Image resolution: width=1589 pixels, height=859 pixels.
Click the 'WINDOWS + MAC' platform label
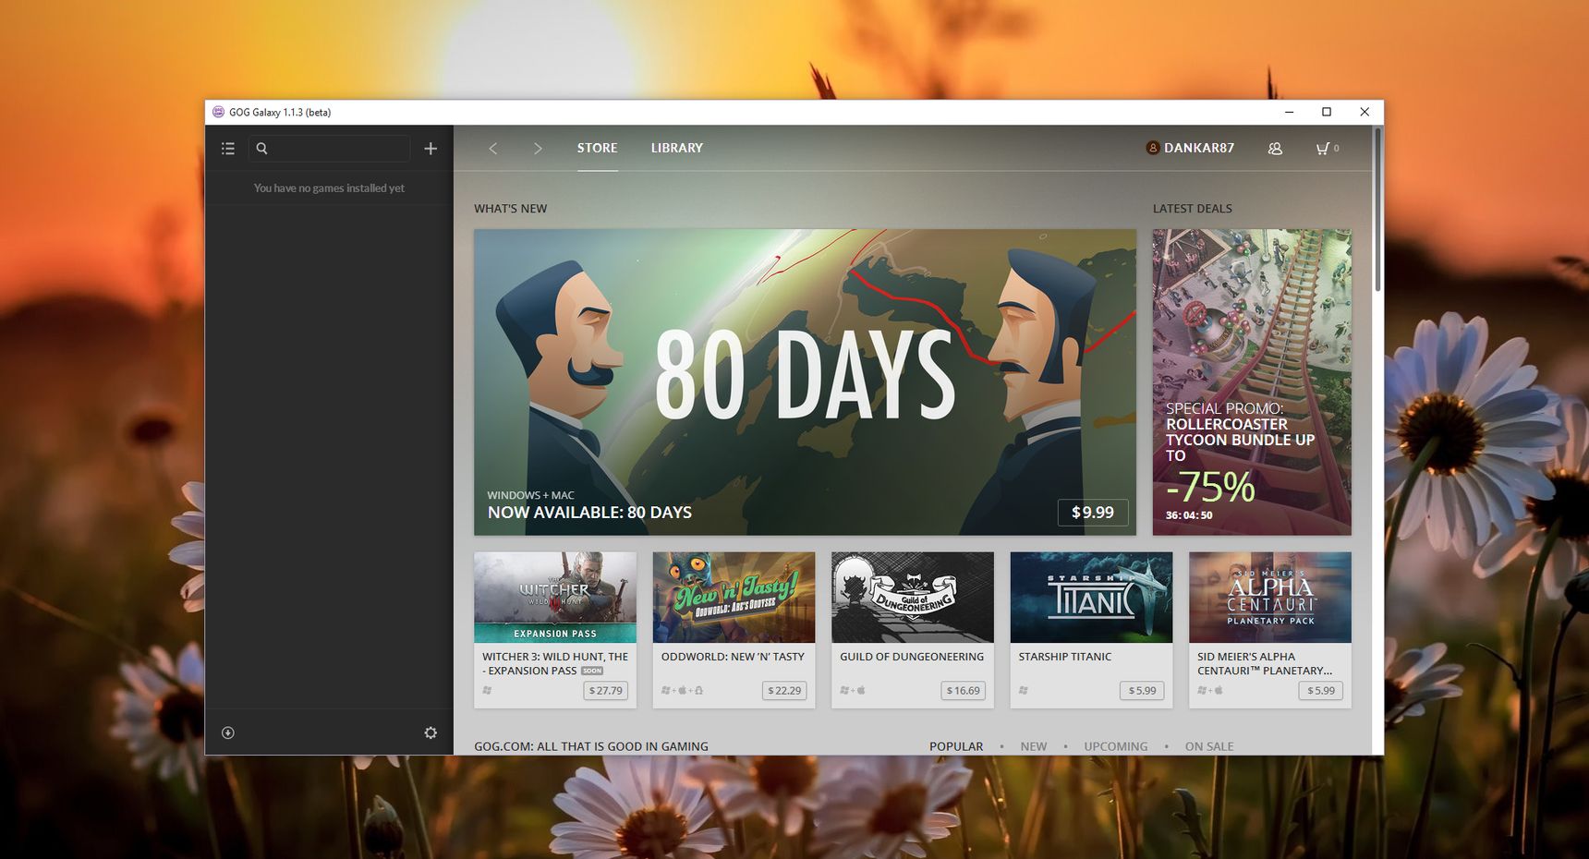coord(530,496)
